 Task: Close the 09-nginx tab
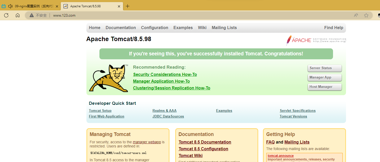pyautogui.click(x=57, y=6)
